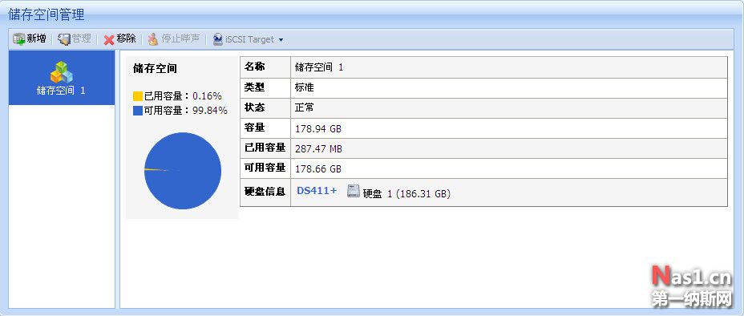
Task: Click the 新增 (Create) toolbar button
Action: tap(30, 39)
